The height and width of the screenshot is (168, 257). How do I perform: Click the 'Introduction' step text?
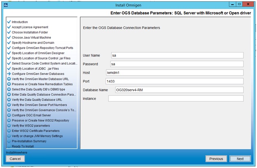click(20, 22)
